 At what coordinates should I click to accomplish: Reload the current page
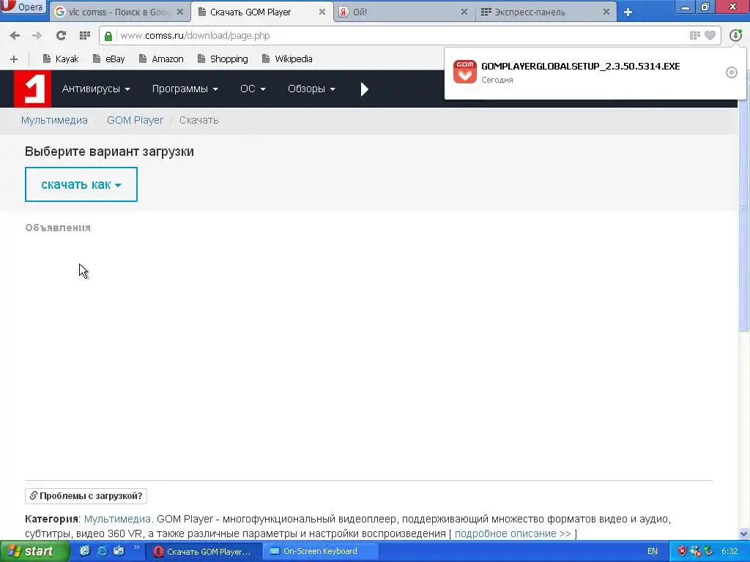coord(61,35)
